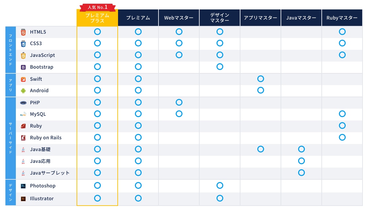Click the Illustrator Ai icon
This screenshot has width=374, height=212.
pyautogui.click(x=23, y=199)
